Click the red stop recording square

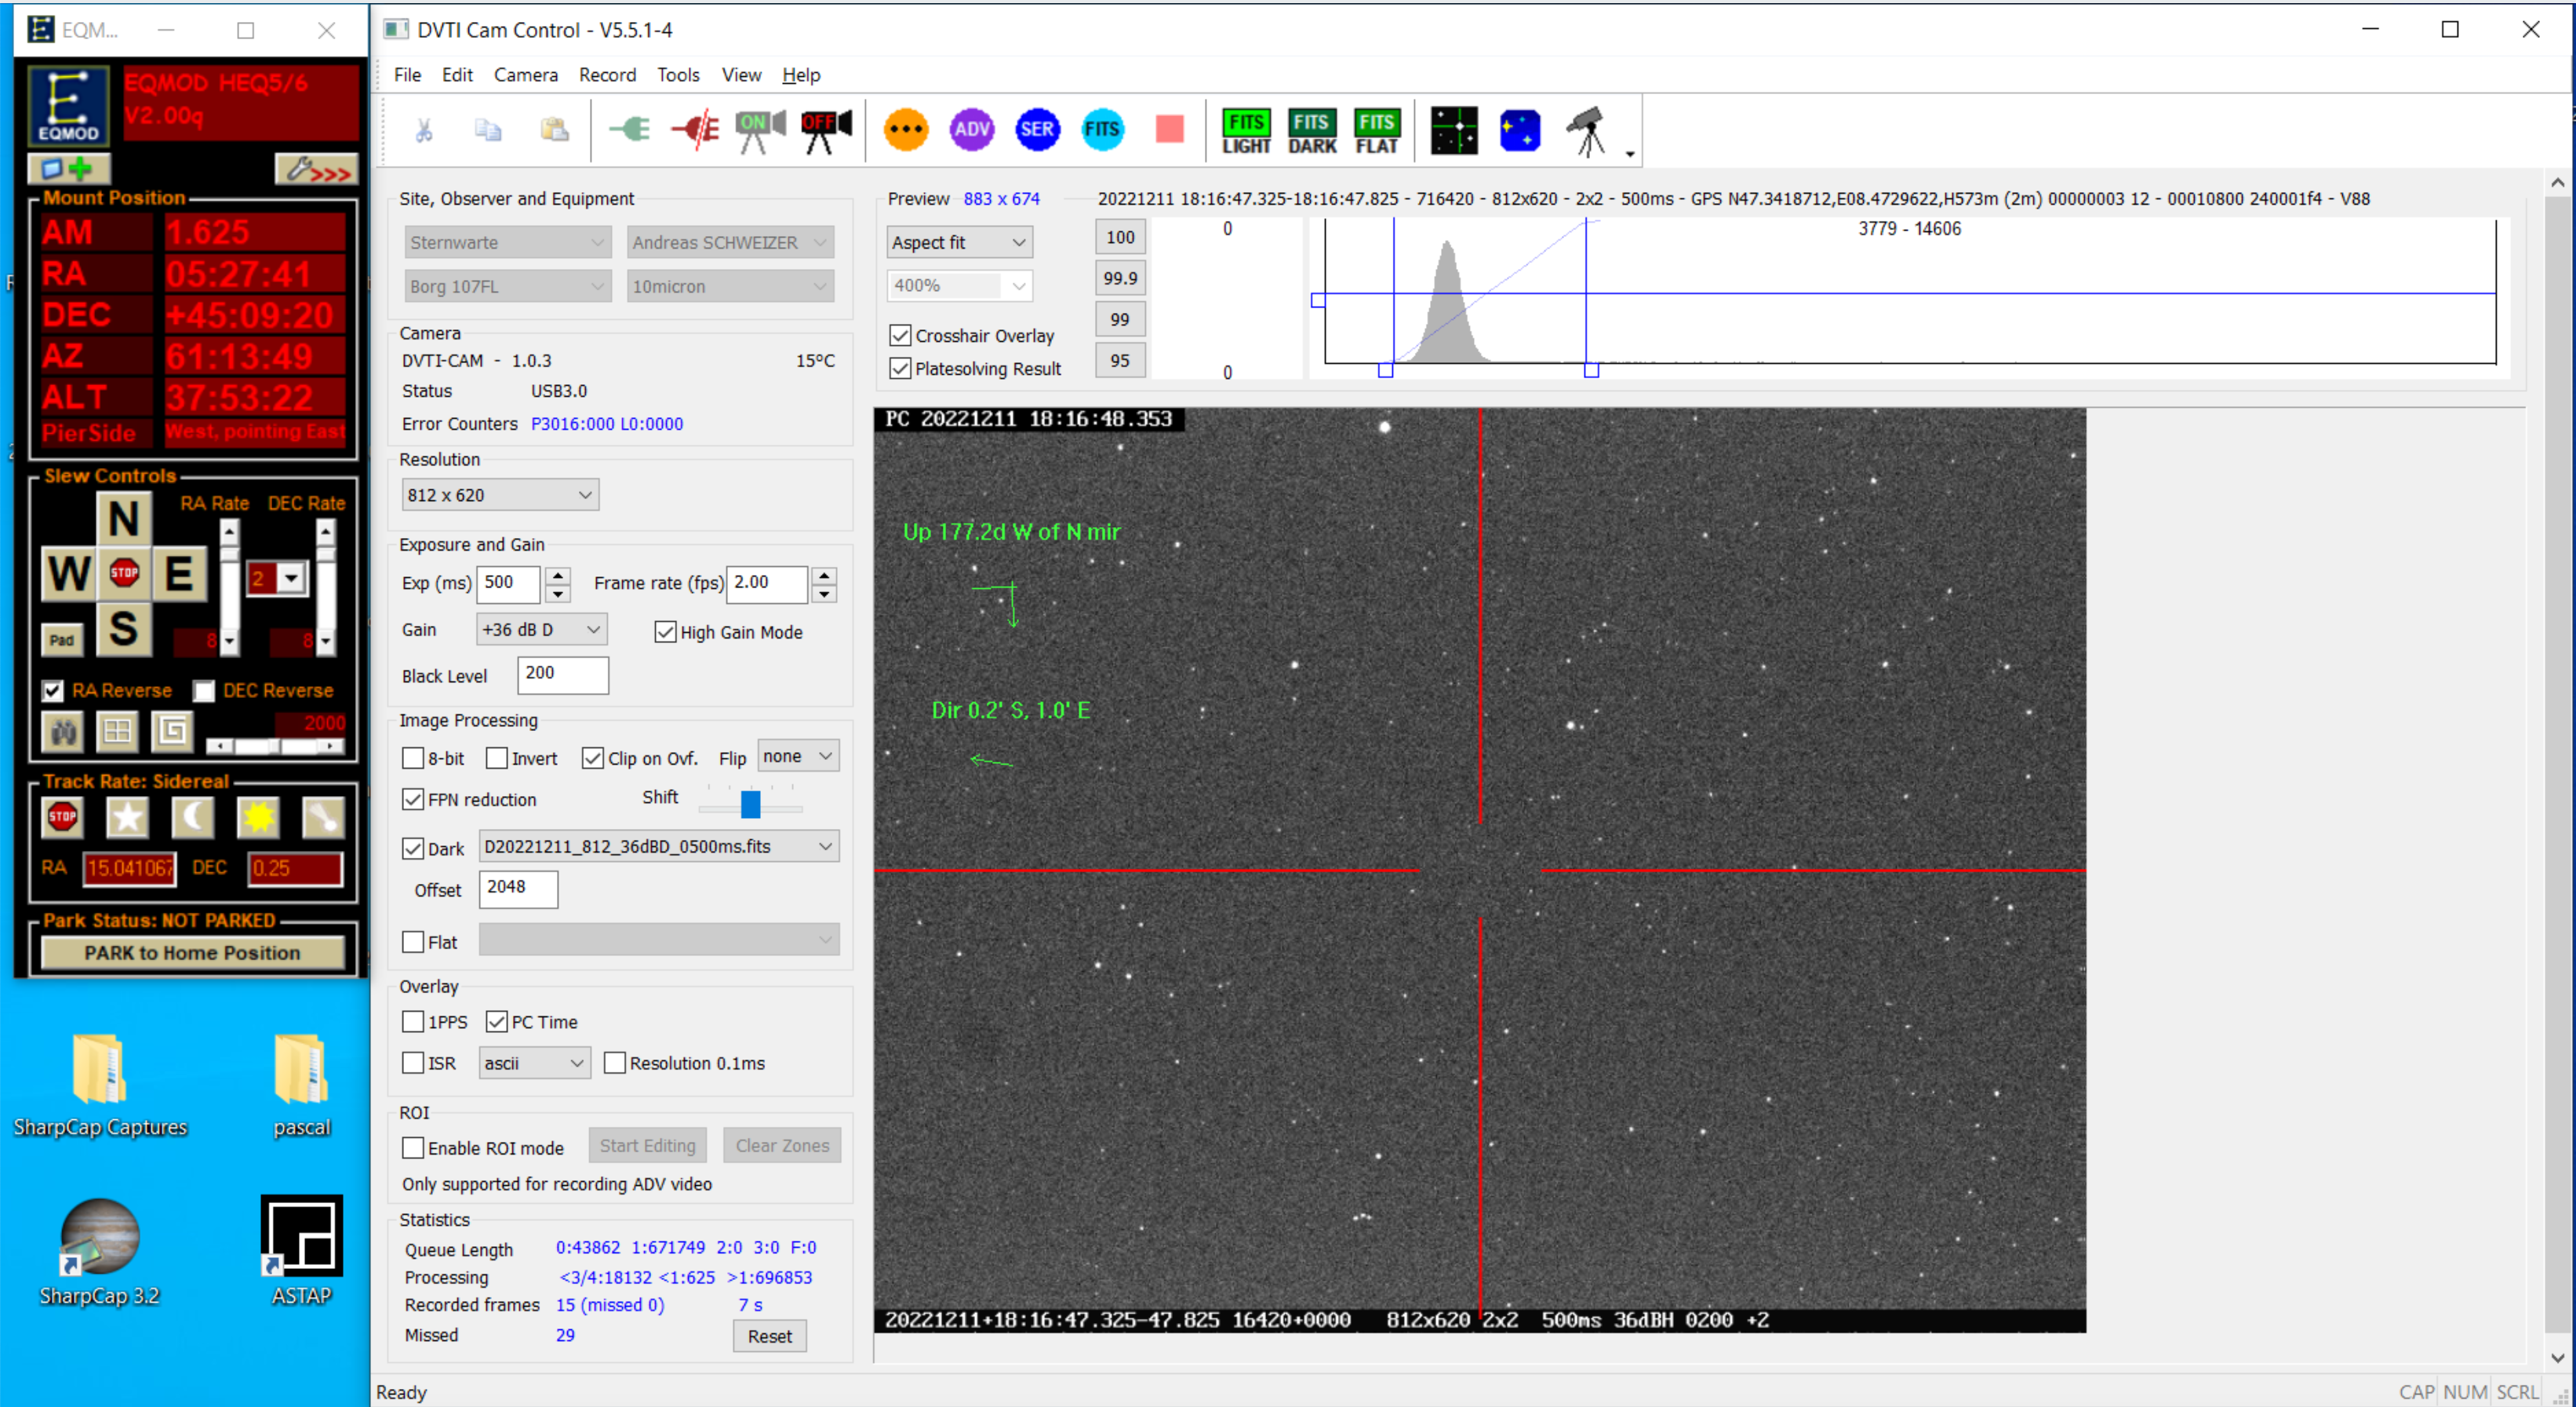pyautogui.click(x=1169, y=129)
